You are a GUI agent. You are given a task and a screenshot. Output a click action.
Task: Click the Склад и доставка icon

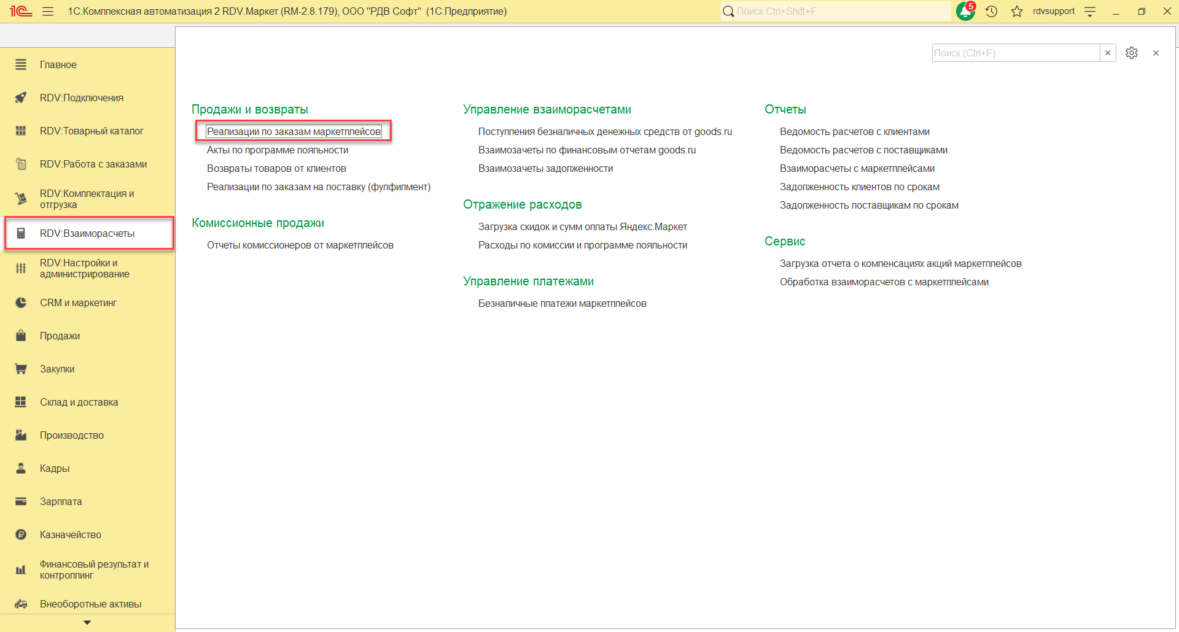pos(21,402)
